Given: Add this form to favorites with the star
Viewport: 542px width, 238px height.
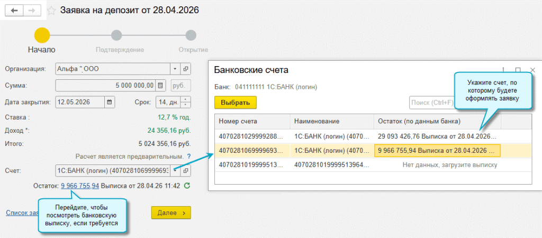Looking at the screenshot, I should (x=51, y=11).
